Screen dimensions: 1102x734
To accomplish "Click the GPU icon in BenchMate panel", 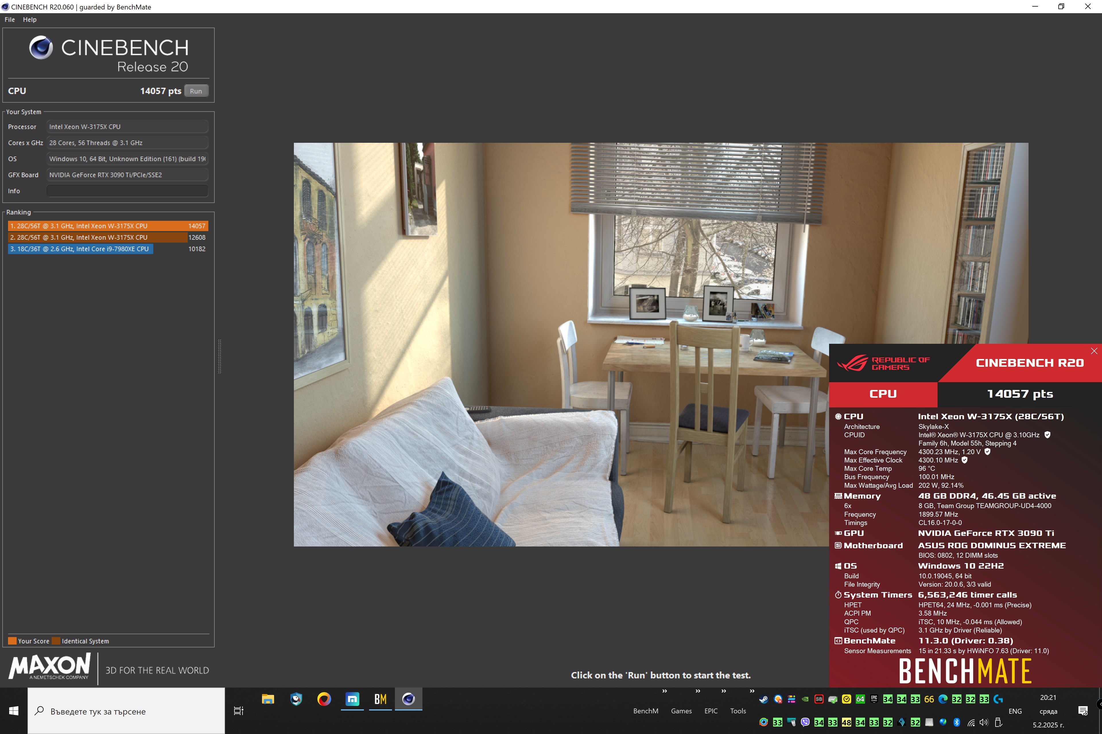I will 838,533.
